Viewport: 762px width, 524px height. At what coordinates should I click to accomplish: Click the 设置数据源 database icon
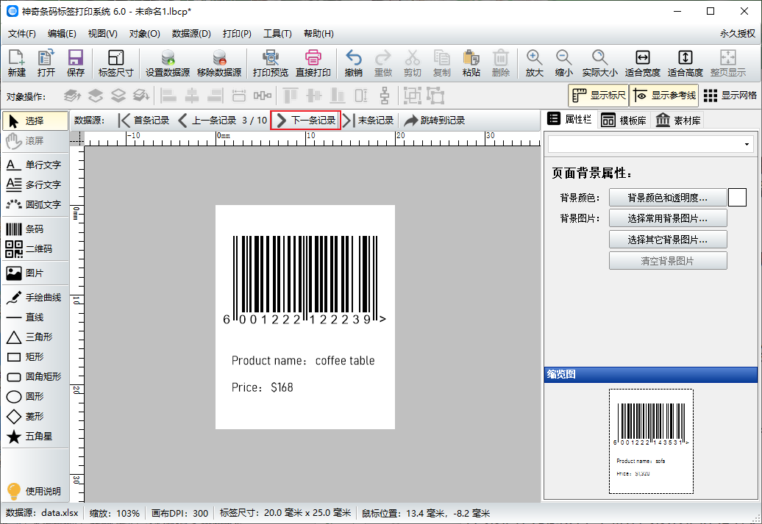pos(168,63)
